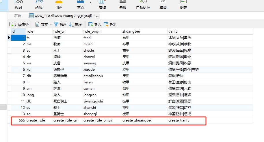Click the 文本 text view button
The height and width of the screenshot is (142, 264).
(x=42, y=25)
